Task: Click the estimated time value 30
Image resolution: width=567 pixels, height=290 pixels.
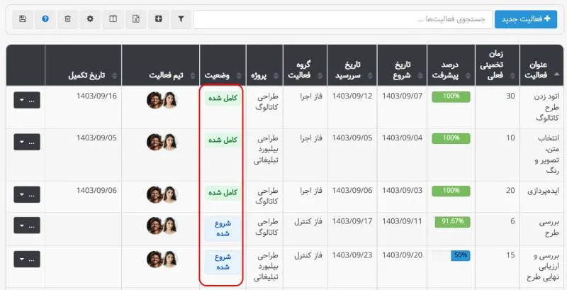Action: click(x=510, y=96)
